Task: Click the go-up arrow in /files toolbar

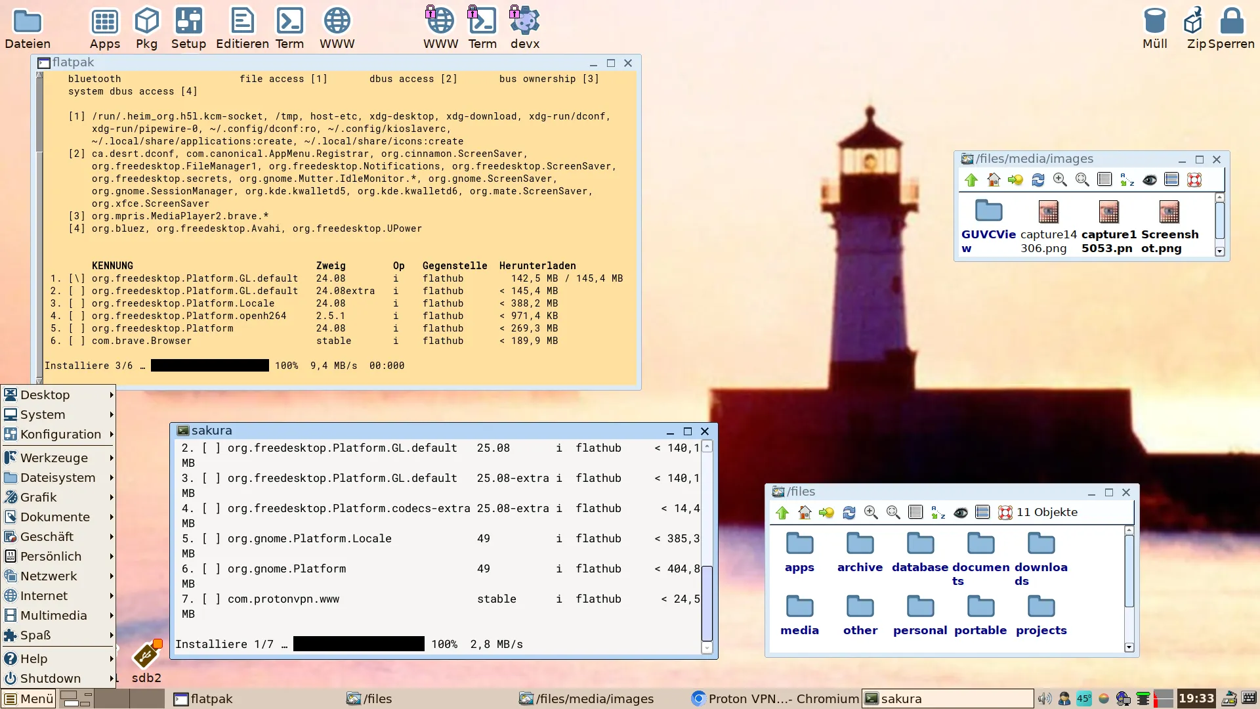Action: point(782,513)
